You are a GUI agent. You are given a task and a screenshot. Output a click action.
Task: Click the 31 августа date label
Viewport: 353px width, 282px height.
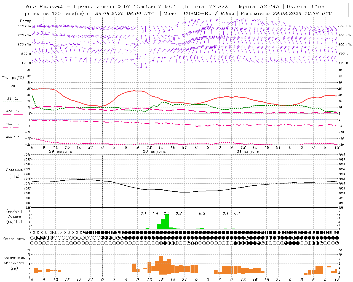[x=248, y=151]
